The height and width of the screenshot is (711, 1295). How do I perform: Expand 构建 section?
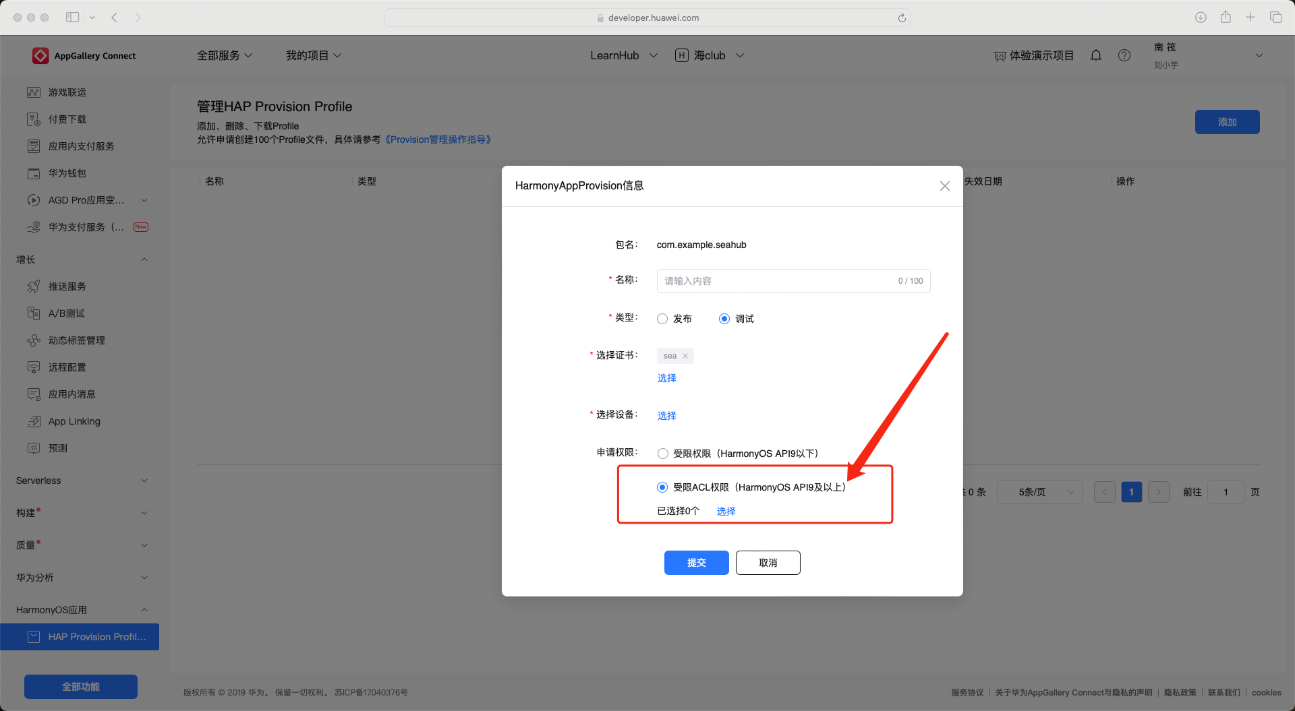click(x=144, y=513)
